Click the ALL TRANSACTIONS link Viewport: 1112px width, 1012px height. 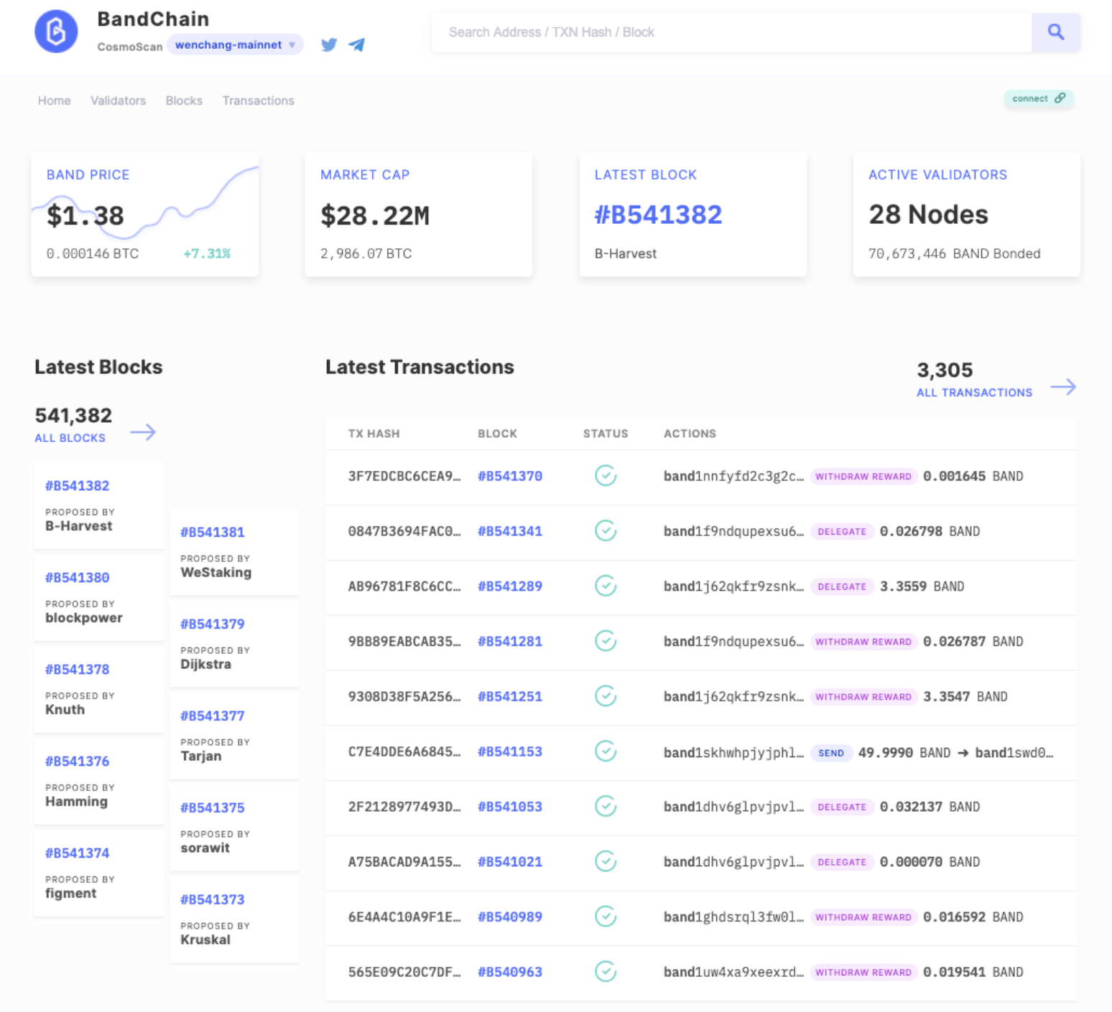click(x=974, y=393)
